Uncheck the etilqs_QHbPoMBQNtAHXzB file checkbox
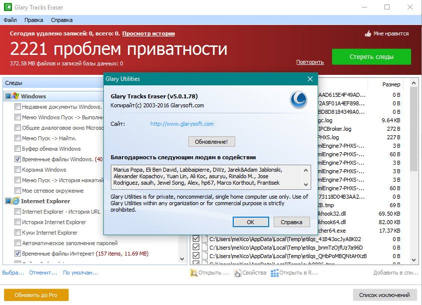The height and width of the screenshot is (305, 422). click(x=196, y=256)
